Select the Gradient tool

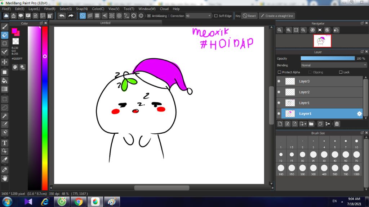tap(4, 89)
